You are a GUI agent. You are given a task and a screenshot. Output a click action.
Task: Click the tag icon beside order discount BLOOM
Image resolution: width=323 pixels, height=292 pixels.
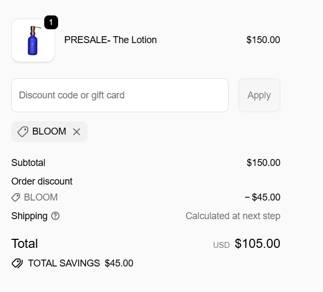coord(16,197)
